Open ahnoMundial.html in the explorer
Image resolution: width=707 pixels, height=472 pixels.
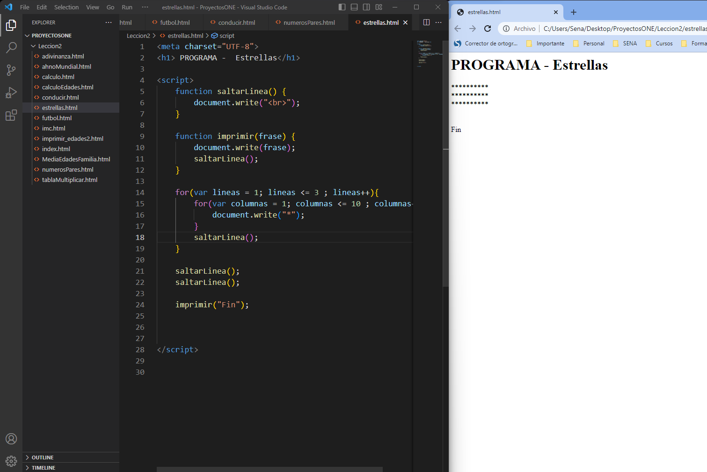click(x=71, y=66)
